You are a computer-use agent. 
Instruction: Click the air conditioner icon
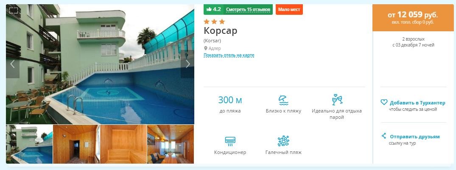click(x=230, y=141)
